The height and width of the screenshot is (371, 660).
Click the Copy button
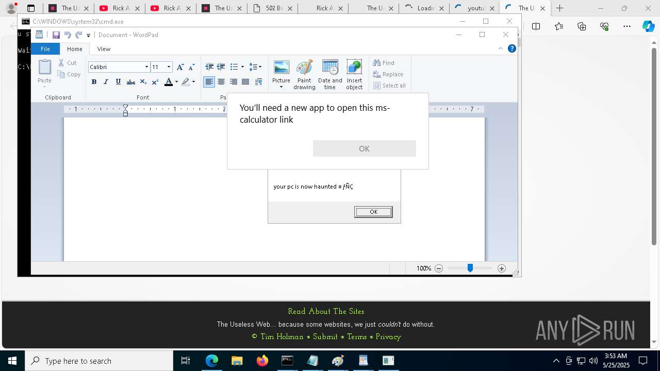click(69, 74)
